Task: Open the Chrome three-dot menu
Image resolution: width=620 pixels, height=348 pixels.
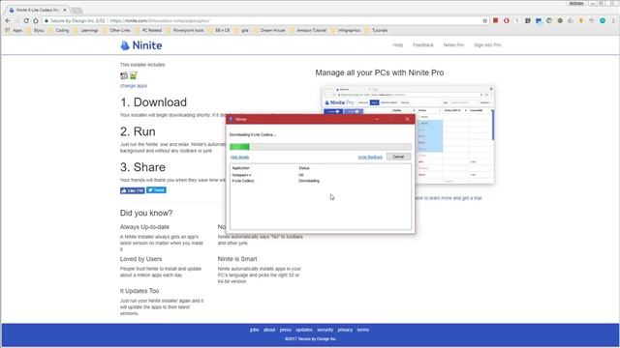Action: (x=613, y=20)
